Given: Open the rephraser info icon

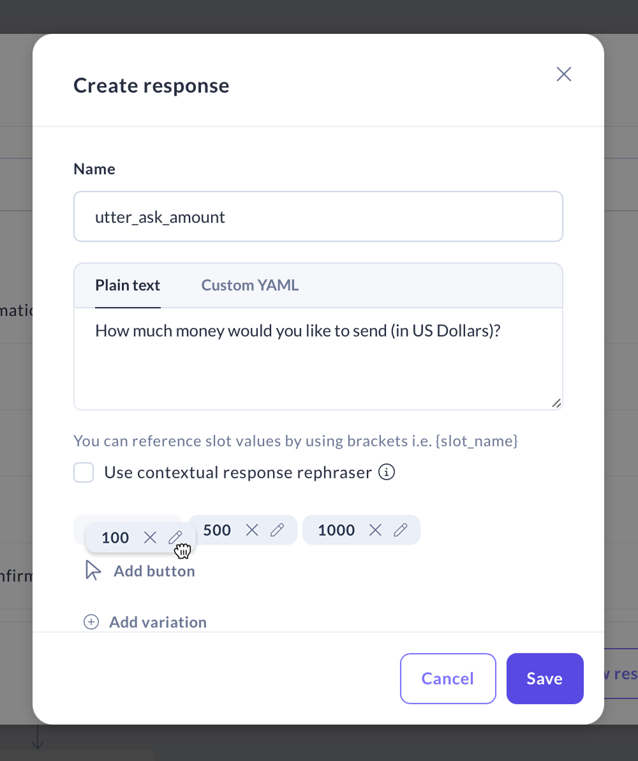Looking at the screenshot, I should 387,472.
